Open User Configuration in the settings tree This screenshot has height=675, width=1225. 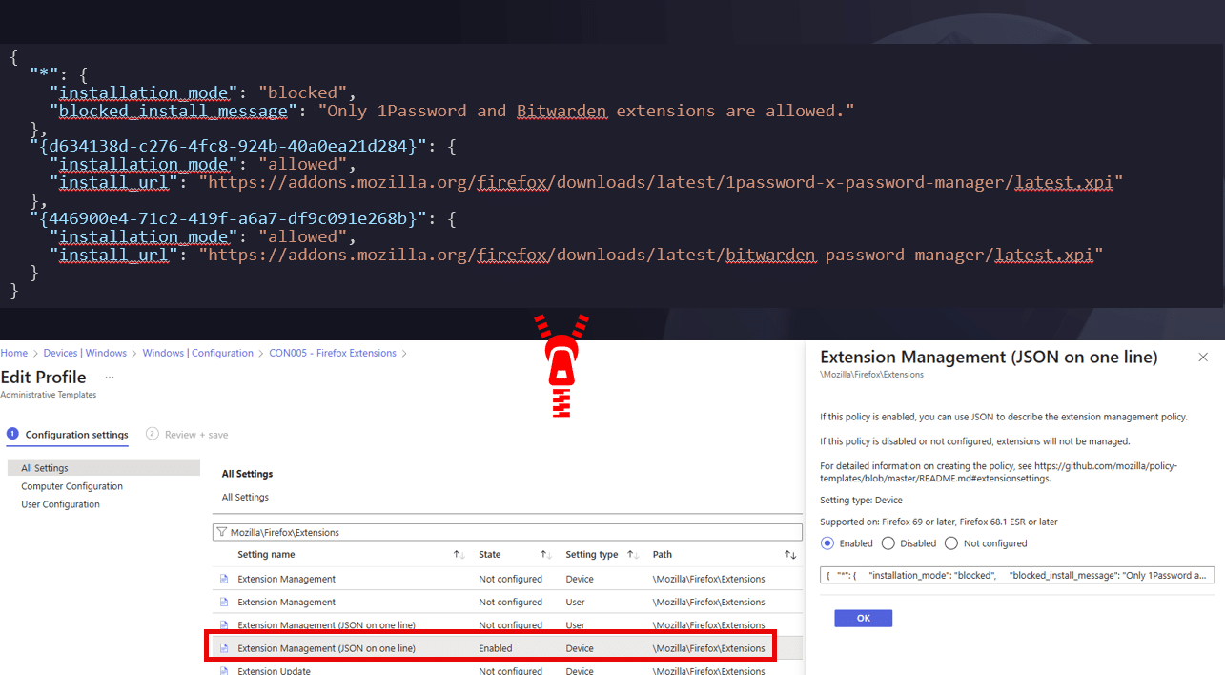coord(60,504)
